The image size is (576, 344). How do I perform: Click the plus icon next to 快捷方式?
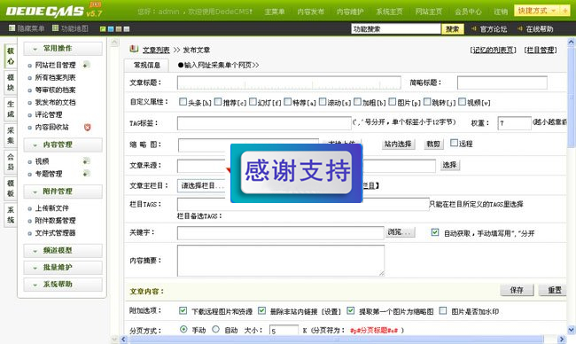(x=565, y=11)
